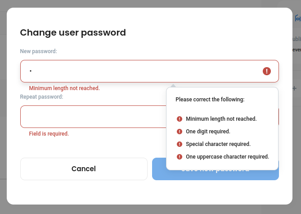Click the Repeat password label
Viewport: 301px width, 214px height.
(x=41, y=96)
